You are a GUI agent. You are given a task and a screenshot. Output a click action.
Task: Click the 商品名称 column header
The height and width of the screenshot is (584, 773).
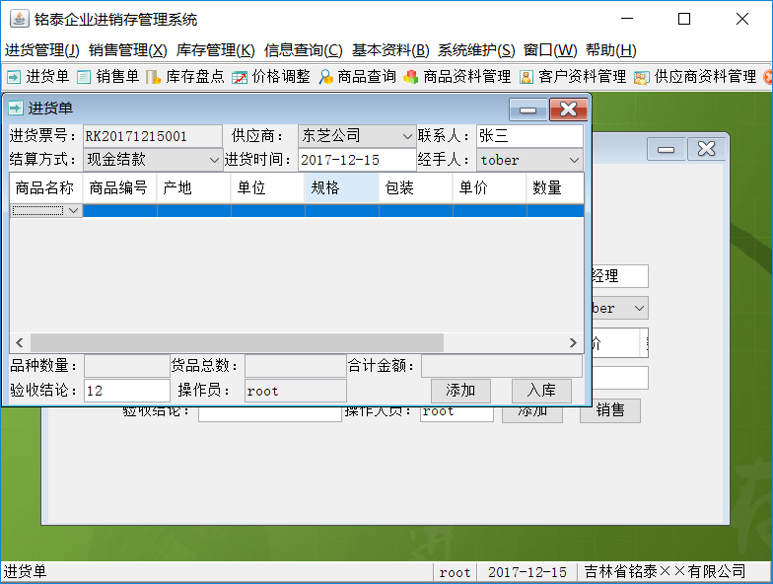point(45,187)
